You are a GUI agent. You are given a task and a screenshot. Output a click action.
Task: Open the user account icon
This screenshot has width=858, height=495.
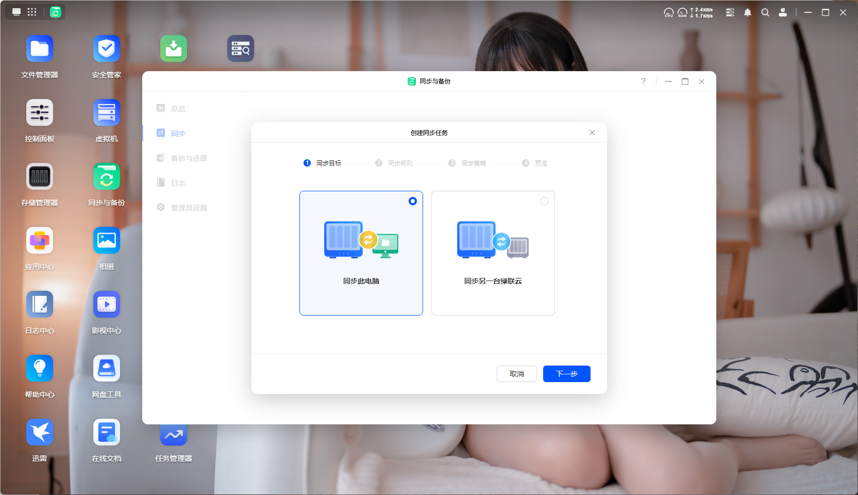point(783,12)
